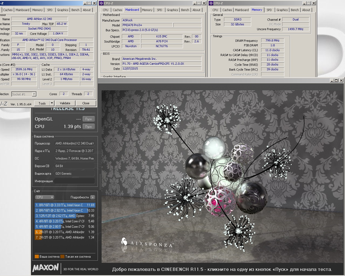Switch to Mainboard tab in the left CPU-Z window
The image size is (345, 276).
22,10
